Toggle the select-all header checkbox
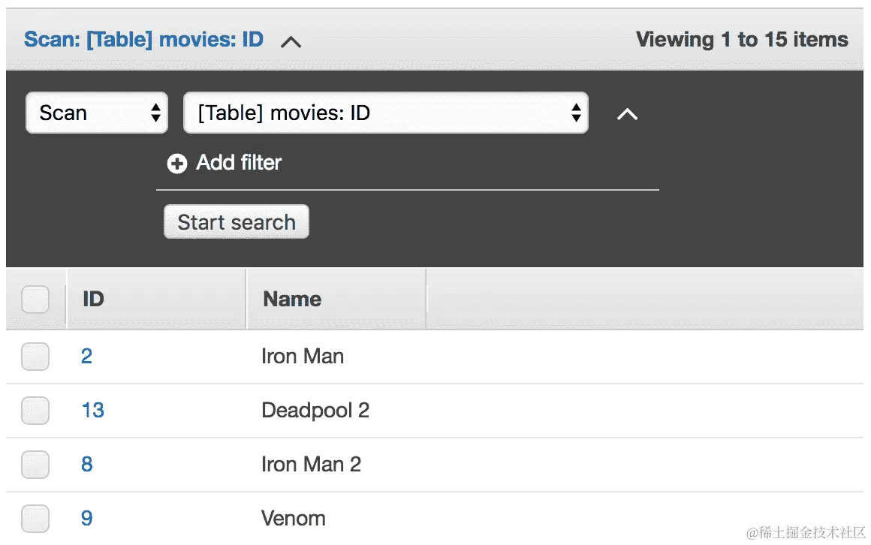Screen dimensions: 871x545 35,300
